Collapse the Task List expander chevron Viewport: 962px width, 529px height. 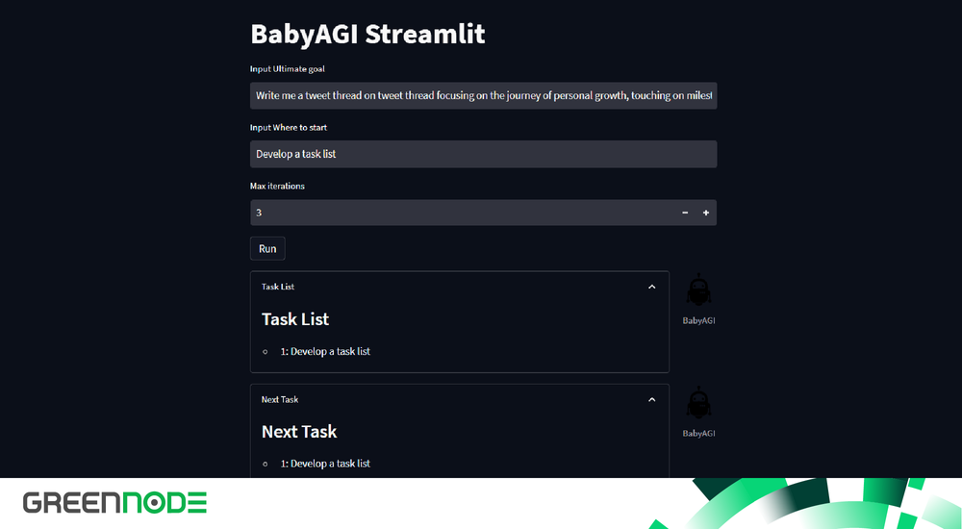click(x=651, y=287)
